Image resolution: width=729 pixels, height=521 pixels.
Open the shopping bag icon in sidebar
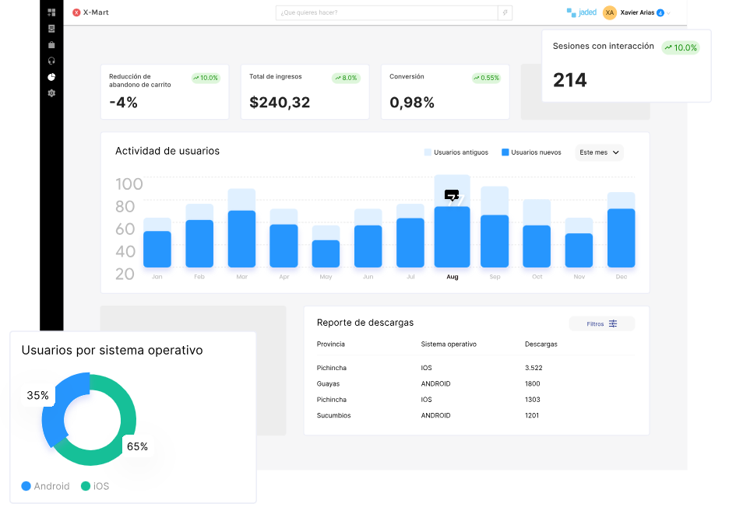click(x=51, y=44)
